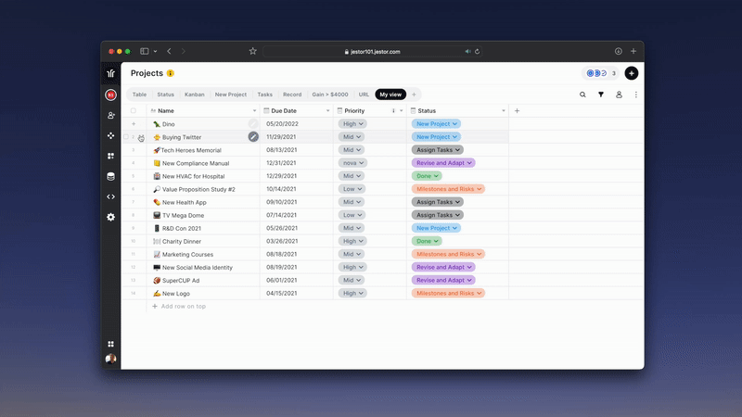
Task: Open the red notifications badge
Action: 110,95
